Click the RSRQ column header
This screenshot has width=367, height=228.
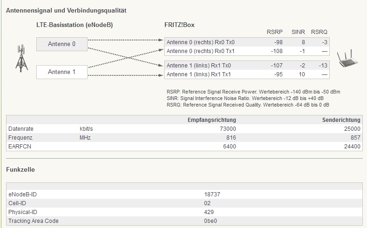[319, 32]
